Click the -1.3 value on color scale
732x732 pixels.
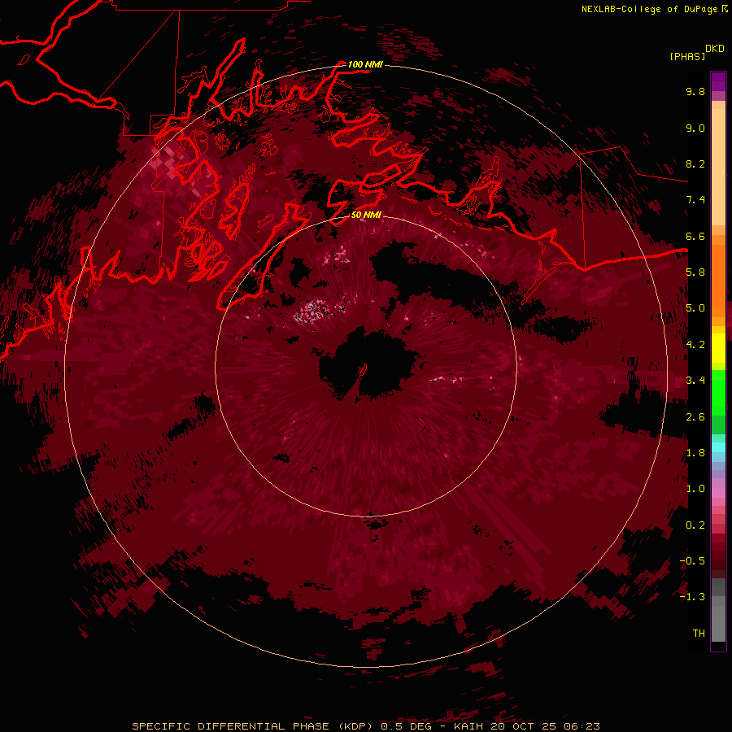[x=692, y=598]
